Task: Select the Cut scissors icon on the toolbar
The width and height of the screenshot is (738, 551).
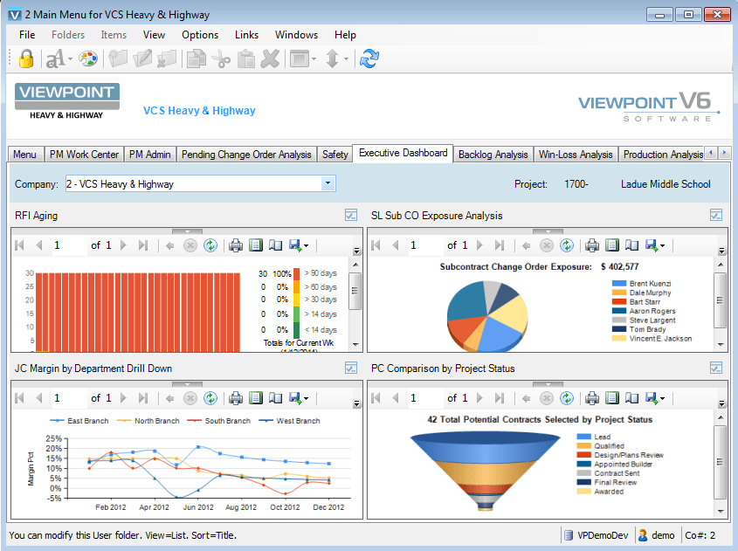Action: tap(223, 58)
